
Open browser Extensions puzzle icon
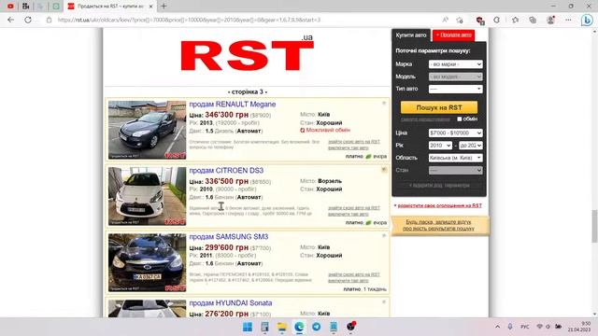pos(496,20)
